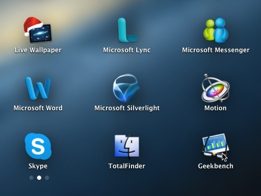
Task: Click the Geekbench label text
Action: pos(216,166)
